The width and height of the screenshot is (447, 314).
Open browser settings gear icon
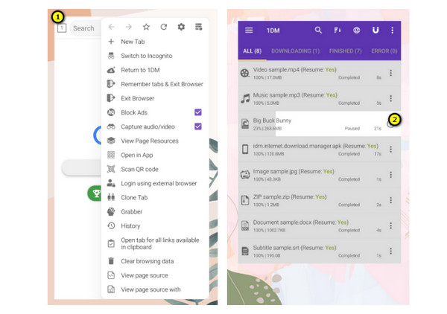click(x=181, y=27)
